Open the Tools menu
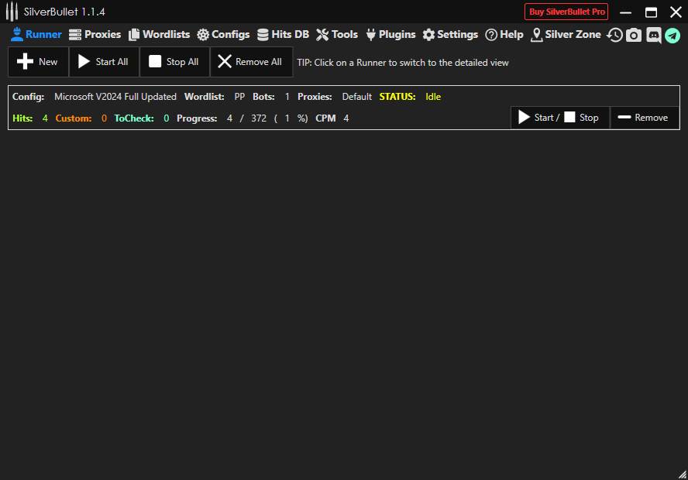688x480 pixels. pos(337,35)
